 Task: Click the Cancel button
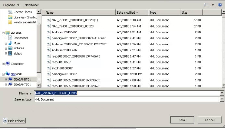click(x=209, y=120)
